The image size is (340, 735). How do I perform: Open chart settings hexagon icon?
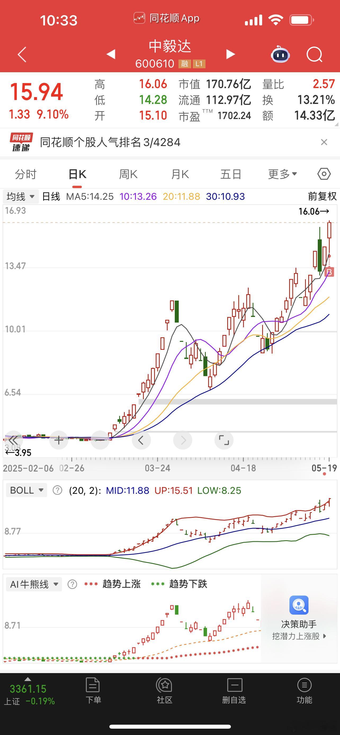(x=324, y=174)
